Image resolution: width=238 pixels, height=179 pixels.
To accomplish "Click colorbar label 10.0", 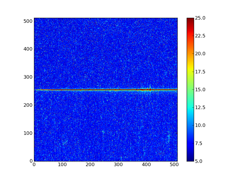I will [x=200, y=125].
